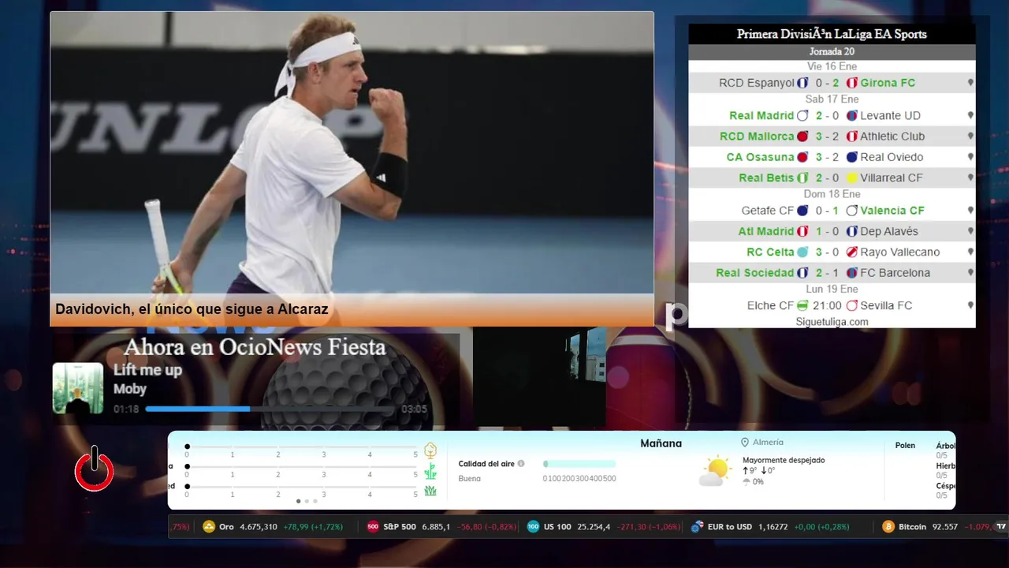The image size is (1009, 568).
Task: Click the EUR to USD flag icon
Action: point(697,527)
